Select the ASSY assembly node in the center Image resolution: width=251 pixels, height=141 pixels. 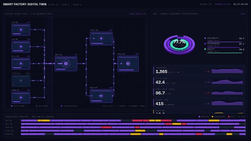click(66, 63)
